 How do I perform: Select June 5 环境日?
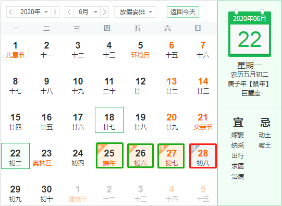(x=140, y=50)
